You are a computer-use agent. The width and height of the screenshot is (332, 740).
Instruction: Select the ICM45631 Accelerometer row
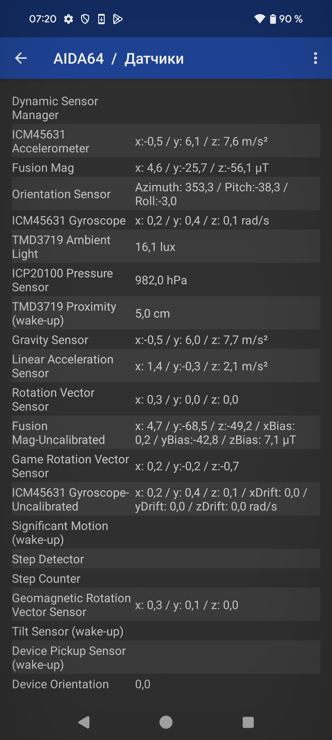166,141
